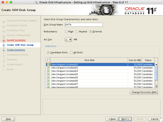The width and height of the screenshot is (163, 122).
Task: Open the AU Size dropdown
Action: [x=68, y=40]
